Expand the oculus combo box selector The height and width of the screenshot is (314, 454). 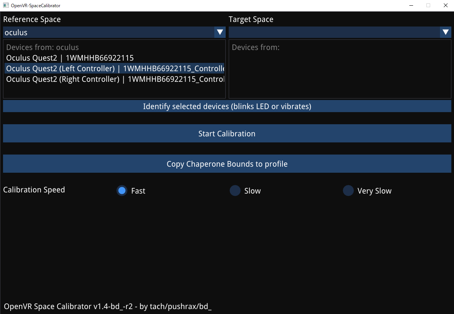coord(220,32)
